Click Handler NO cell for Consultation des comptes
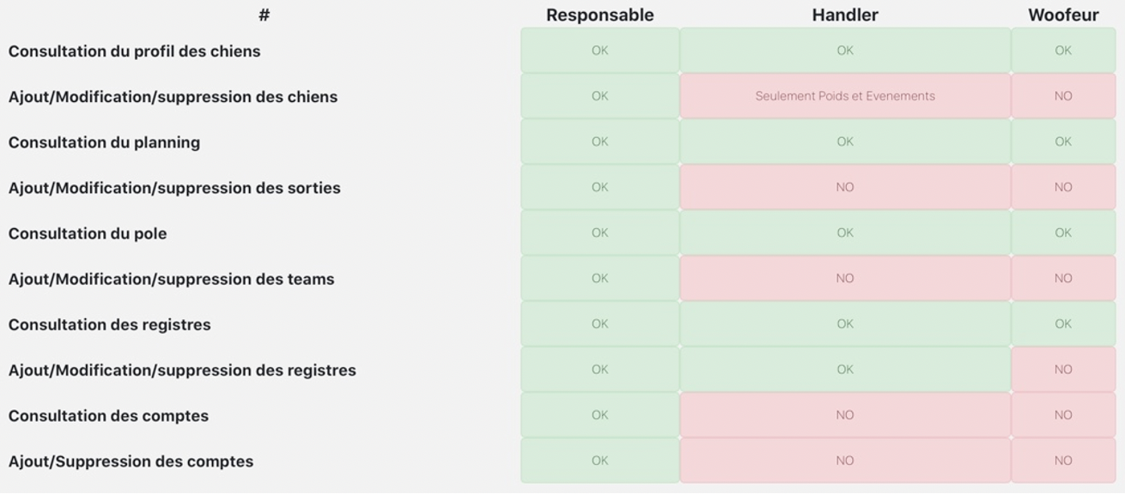 tap(845, 415)
